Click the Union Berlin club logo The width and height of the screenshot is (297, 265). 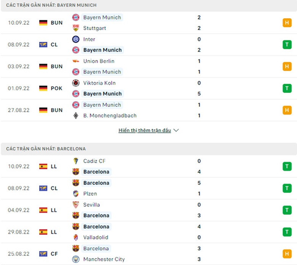[76, 61]
